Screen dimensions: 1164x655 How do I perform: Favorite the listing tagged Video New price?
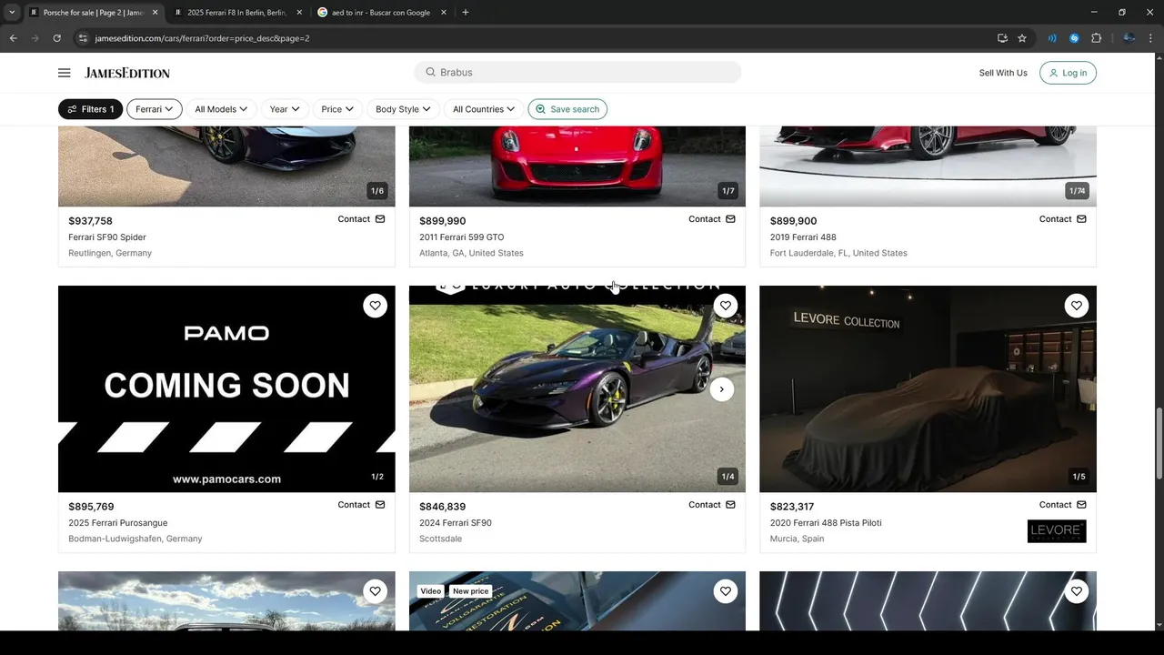click(726, 591)
